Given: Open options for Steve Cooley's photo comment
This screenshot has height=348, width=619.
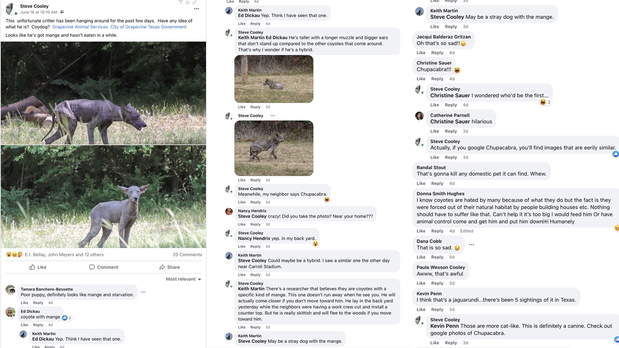Looking at the screenshot, I should tap(272, 116).
